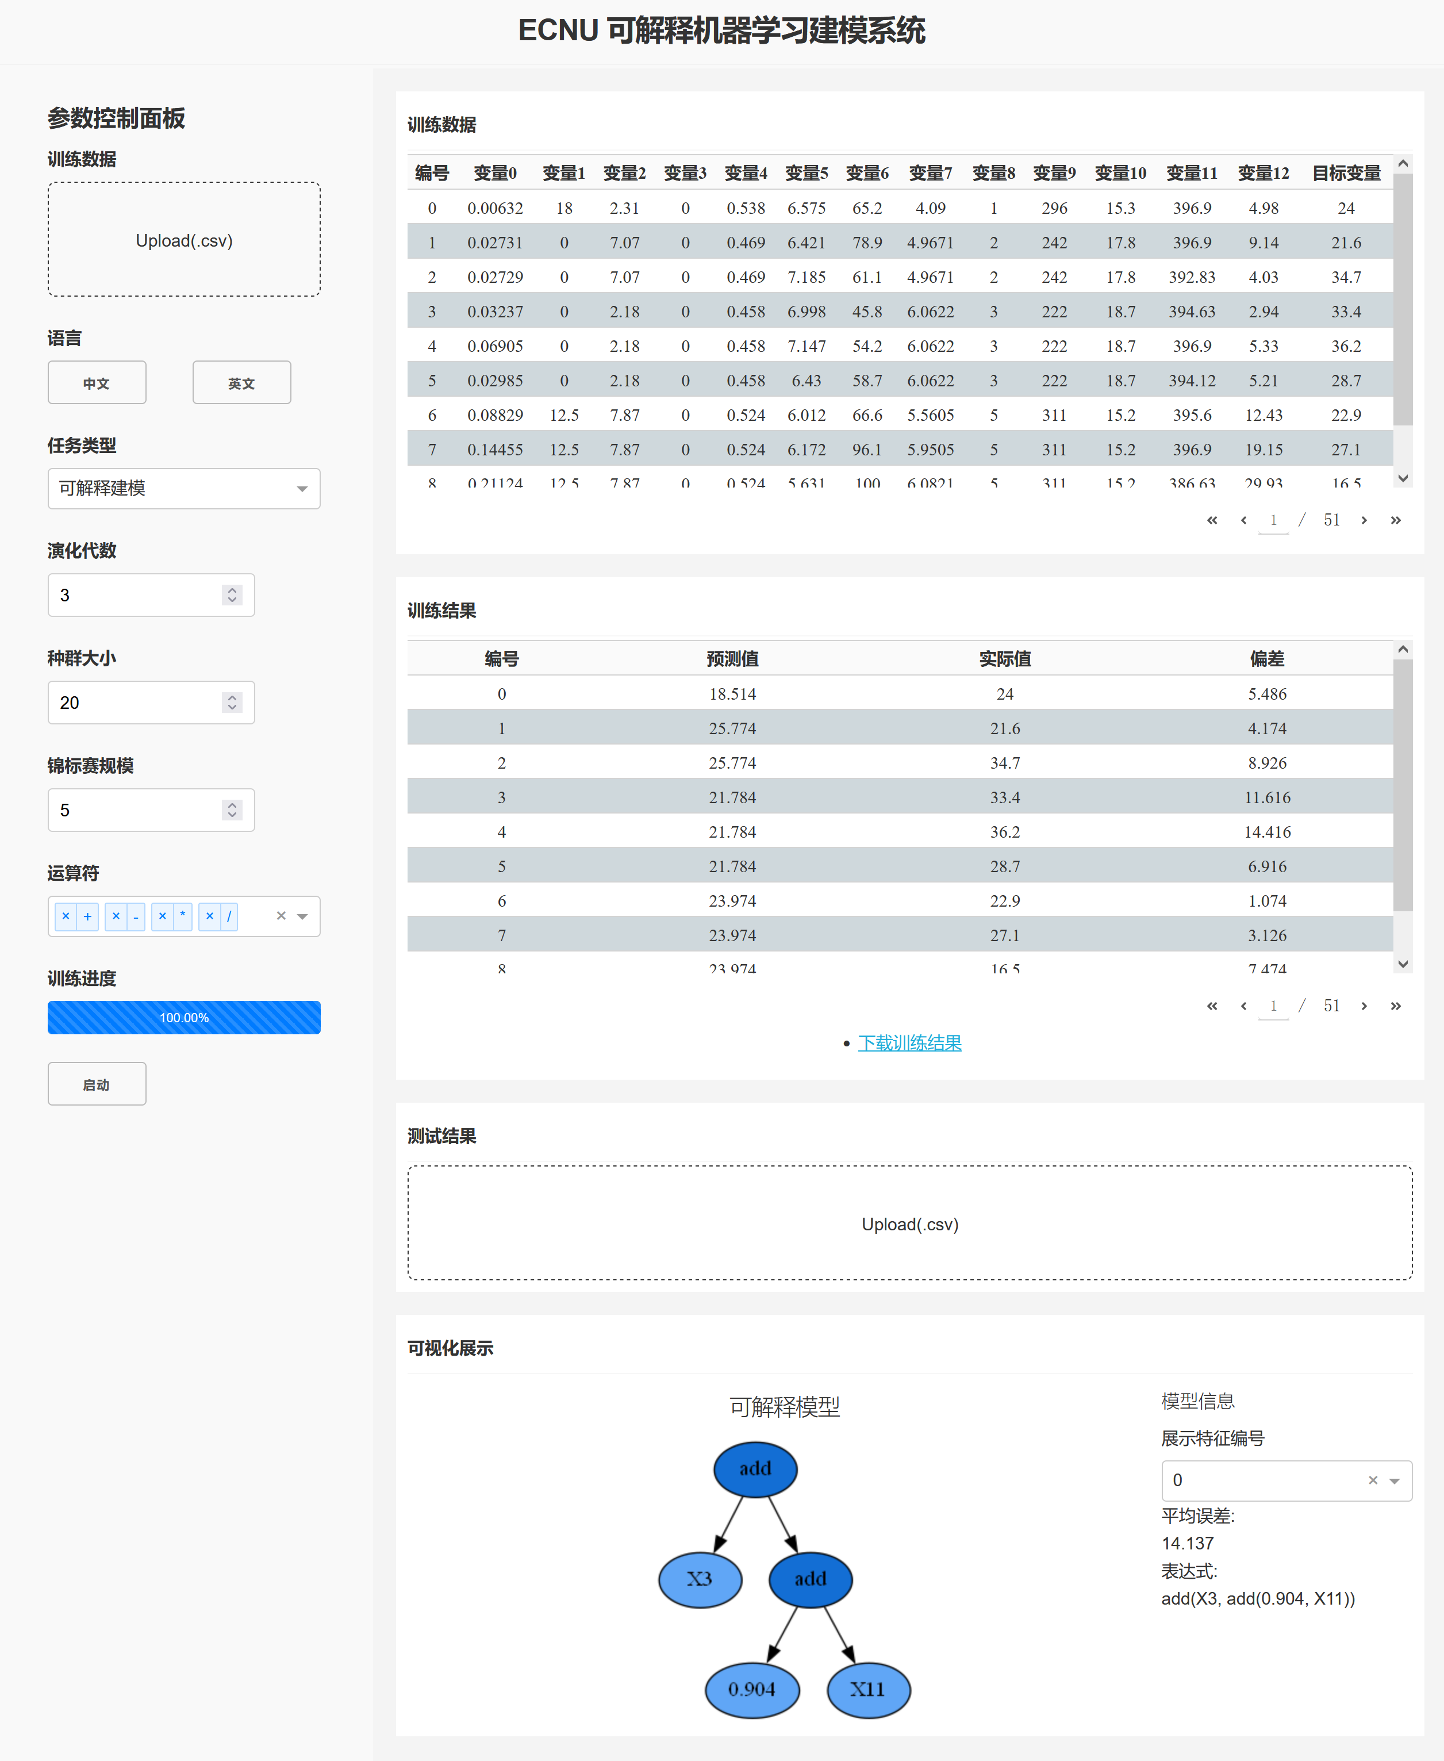Click training data scrollbar up arrow
This screenshot has height=1761, width=1444.
[x=1403, y=164]
